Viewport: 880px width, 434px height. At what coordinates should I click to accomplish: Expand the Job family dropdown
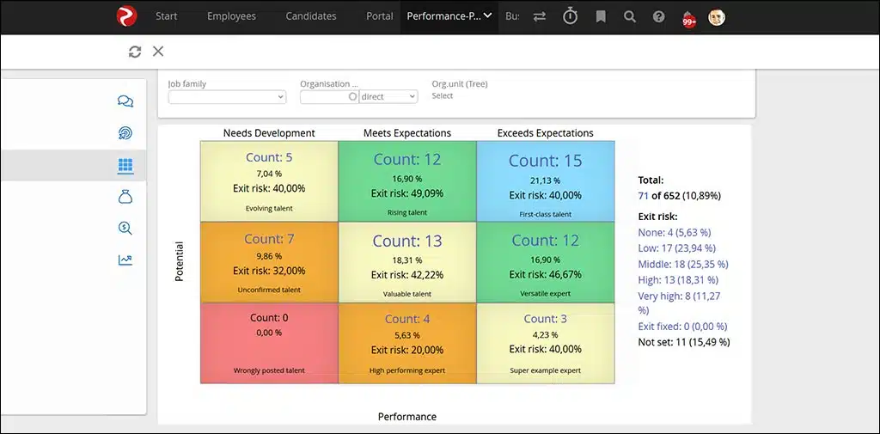pyautogui.click(x=227, y=97)
